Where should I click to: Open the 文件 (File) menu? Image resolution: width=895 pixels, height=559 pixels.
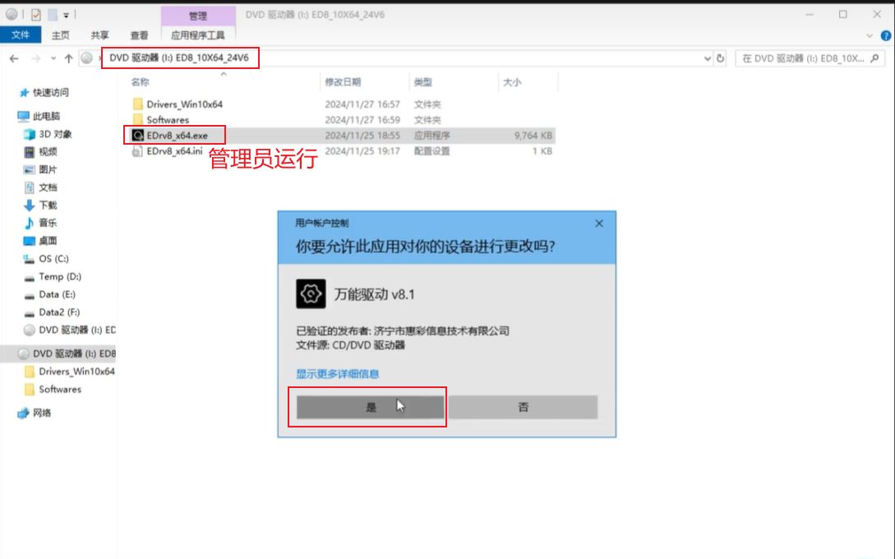[21, 35]
